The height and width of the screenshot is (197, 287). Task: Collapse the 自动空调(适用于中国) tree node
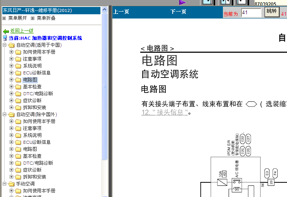(x=5, y=45)
